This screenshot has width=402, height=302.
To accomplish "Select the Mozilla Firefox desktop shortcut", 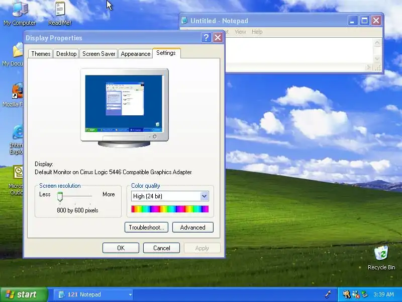I will 12,95.
